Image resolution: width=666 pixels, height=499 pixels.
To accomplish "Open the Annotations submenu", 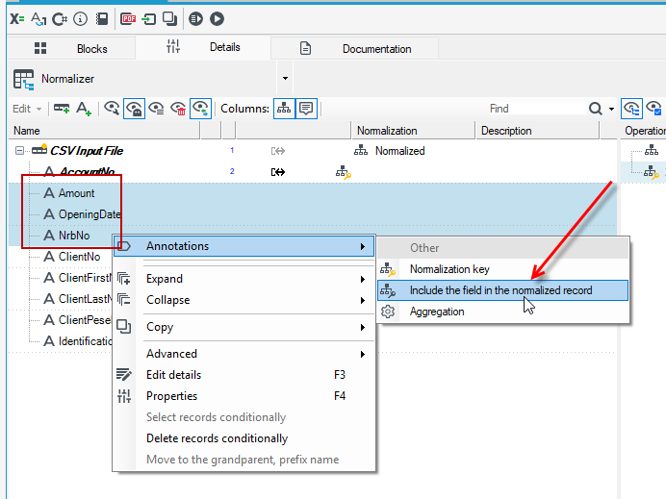I will [243, 246].
